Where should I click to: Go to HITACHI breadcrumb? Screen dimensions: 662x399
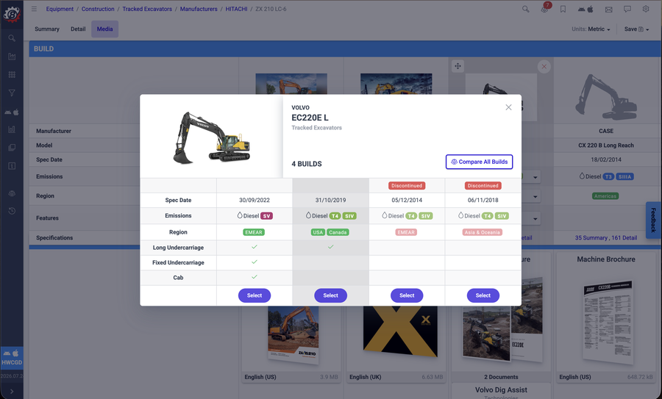pos(236,9)
